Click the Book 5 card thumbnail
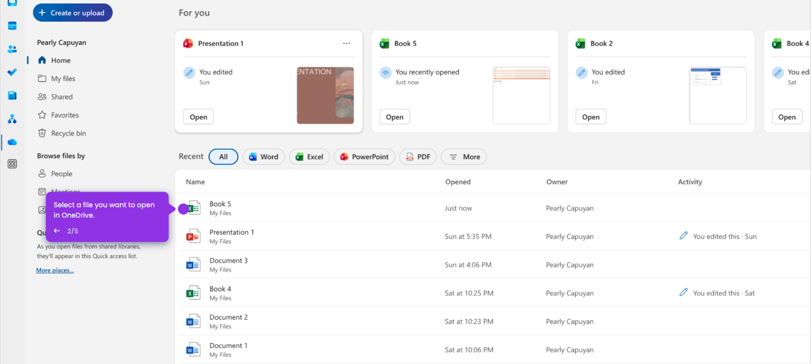Image resolution: width=811 pixels, height=364 pixels. 521,95
